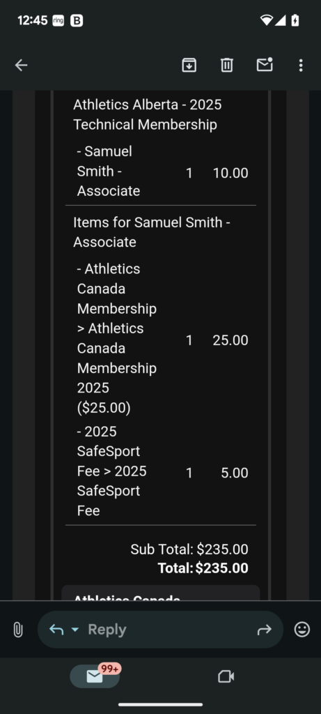This screenshot has width=321, height=714.
Task: Forward the email using forward arrow
Action: (264, 630)
